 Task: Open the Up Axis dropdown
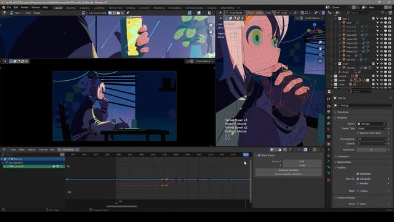pos(371,144)
